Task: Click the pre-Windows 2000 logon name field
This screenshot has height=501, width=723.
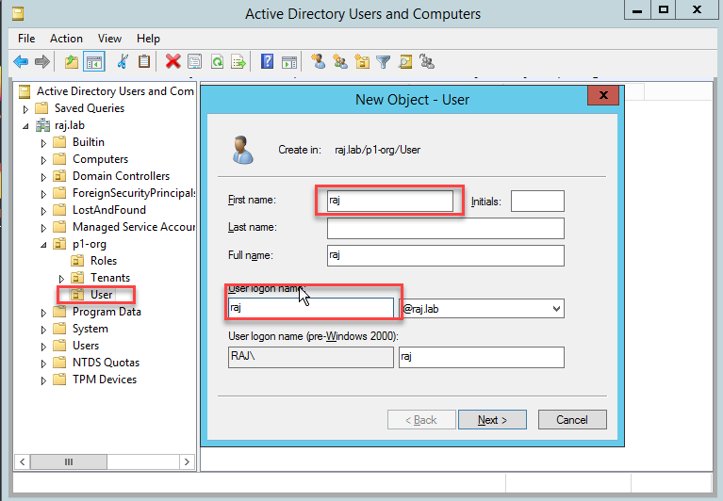Action: [482, 357]
